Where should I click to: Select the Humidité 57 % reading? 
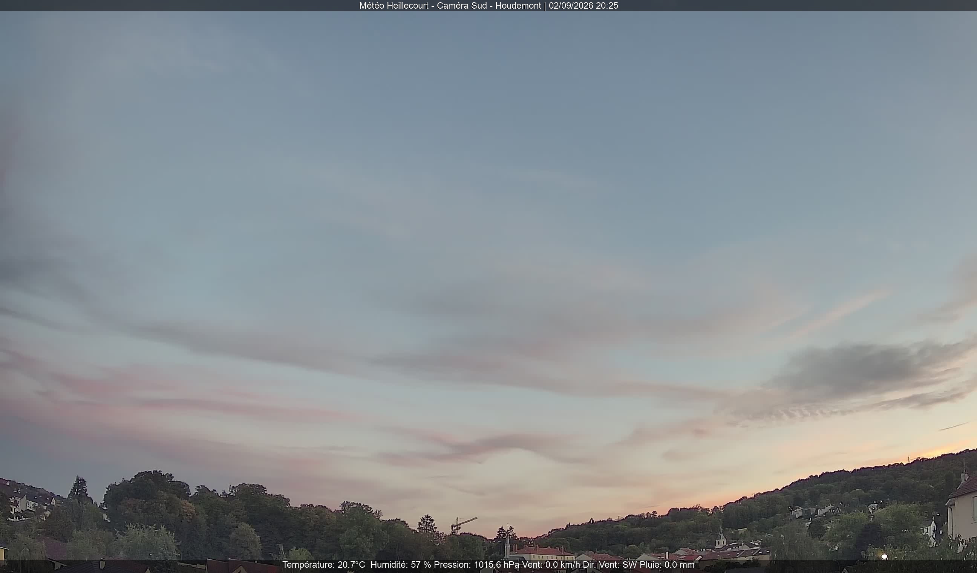click(401, 565)
